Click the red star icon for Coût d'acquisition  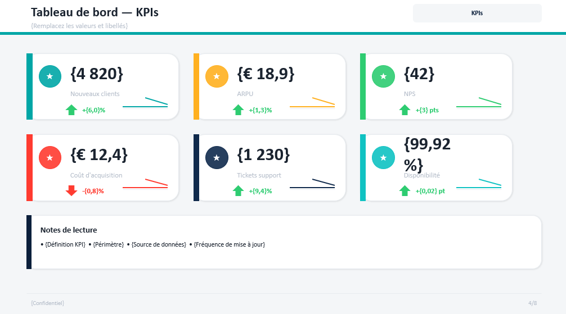(50, 157)
